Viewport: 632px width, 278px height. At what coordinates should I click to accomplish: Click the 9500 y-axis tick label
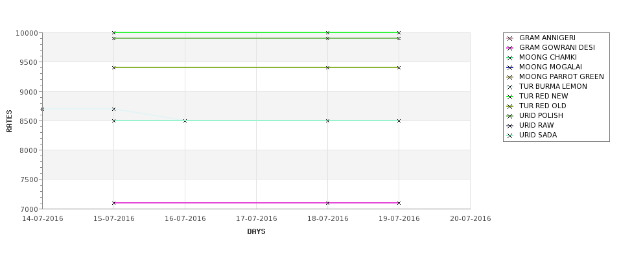click(29, 62)
